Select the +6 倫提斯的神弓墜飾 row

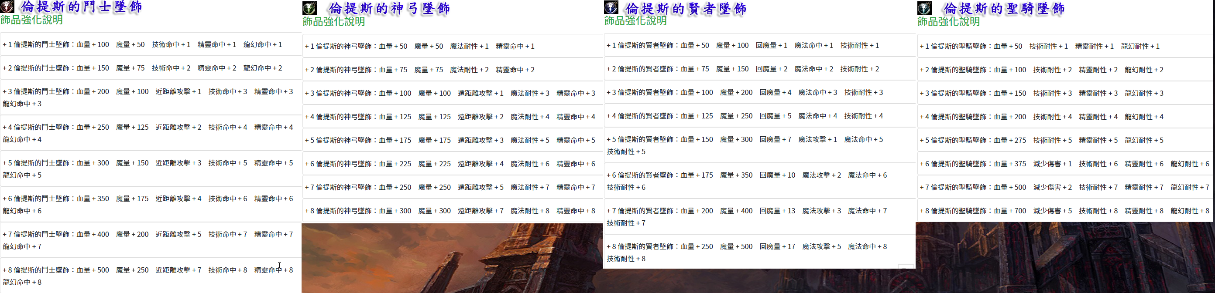tap(453, 164)
